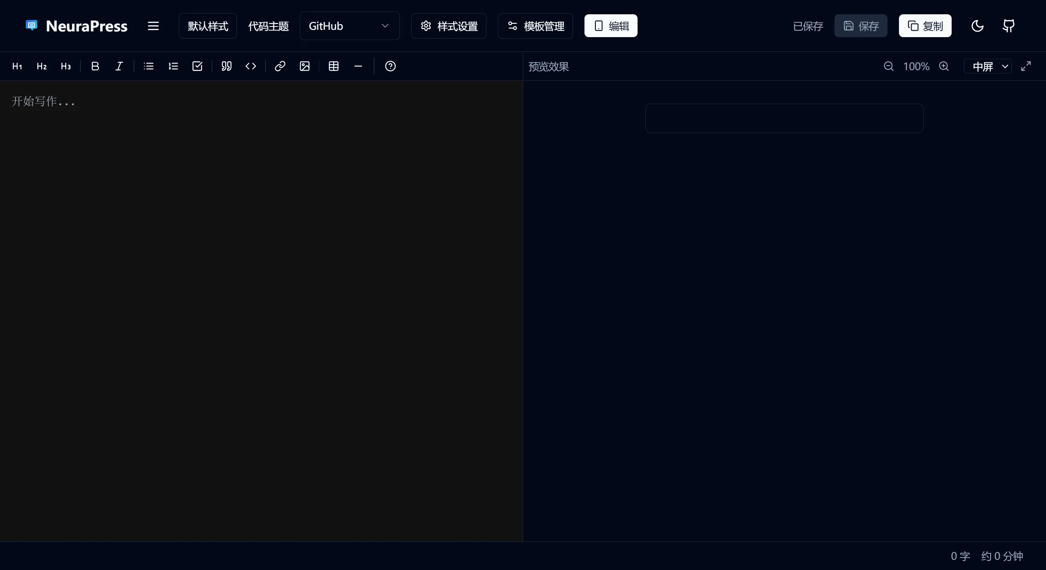This screenshot has width=1046, height=570.
Task: Expand the 中屏 screen size dropdown
Action: tap(988, 66)
